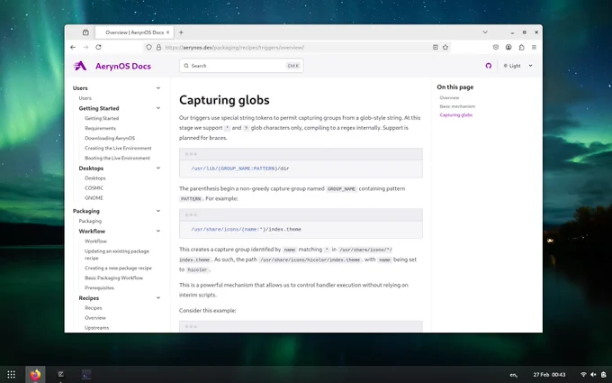Bookmark this page with the star icon

tap(445, 47)
